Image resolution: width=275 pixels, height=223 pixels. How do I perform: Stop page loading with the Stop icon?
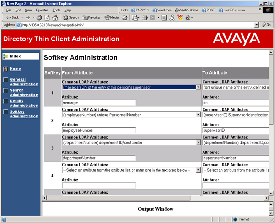(x=39, y=17)
